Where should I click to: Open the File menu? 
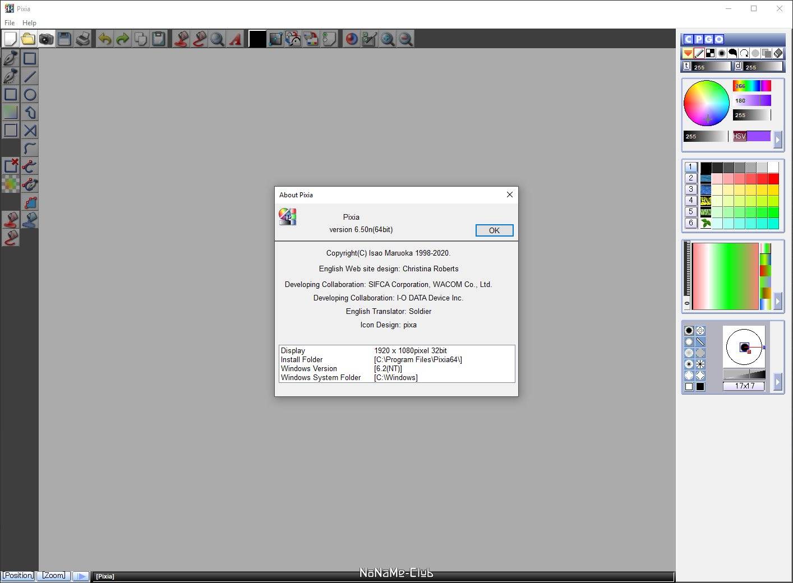(10, 23)
